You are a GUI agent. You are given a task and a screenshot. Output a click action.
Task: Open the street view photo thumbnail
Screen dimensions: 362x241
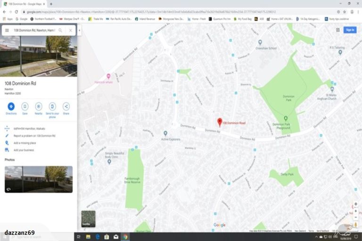tap(39, 179)
